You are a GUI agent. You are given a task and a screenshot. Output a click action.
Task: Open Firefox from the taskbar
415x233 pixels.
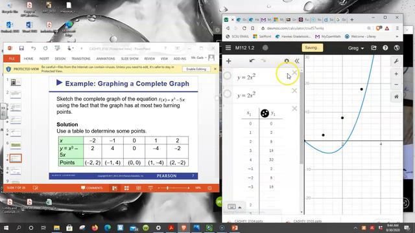coord(95,228)
